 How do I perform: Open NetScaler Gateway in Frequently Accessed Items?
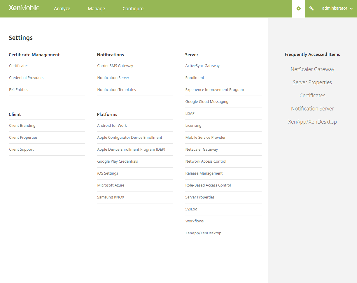(x=312, y=69)
